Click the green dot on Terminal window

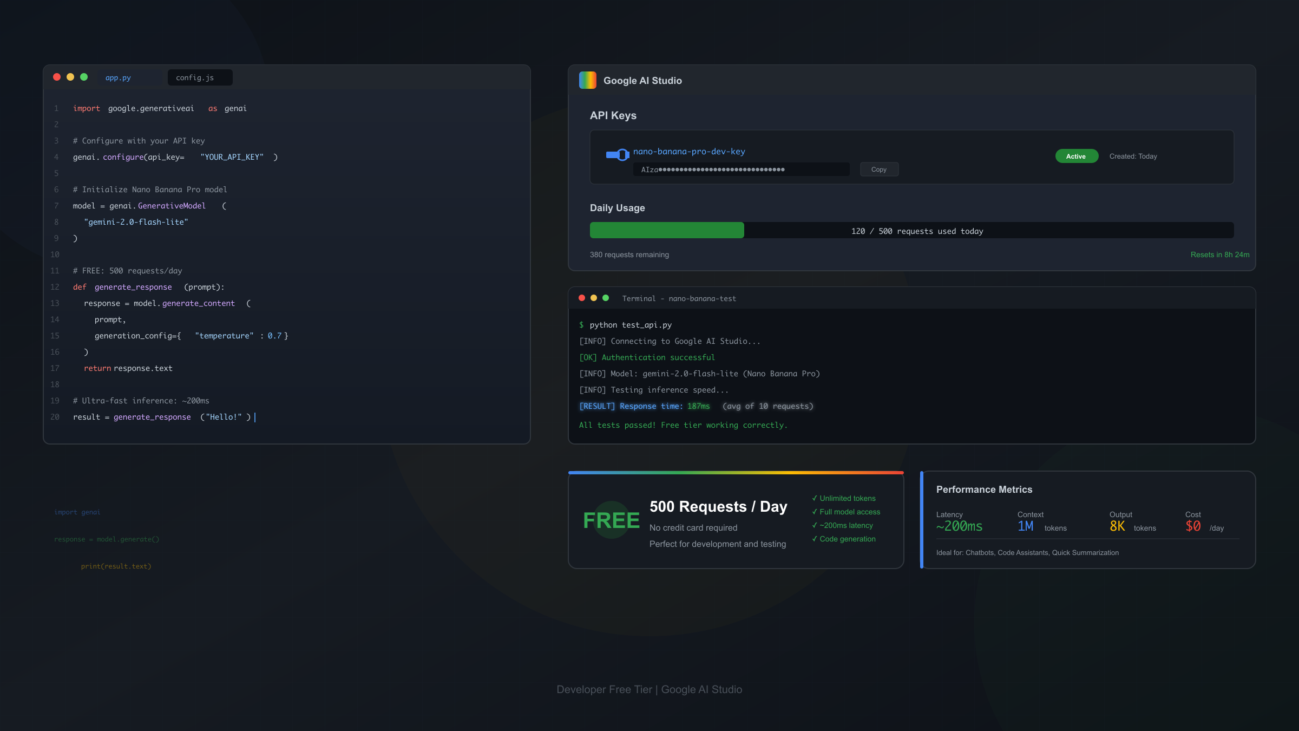click(606, 298)
